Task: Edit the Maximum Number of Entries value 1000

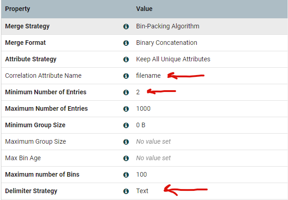Action: pos(143,109)
